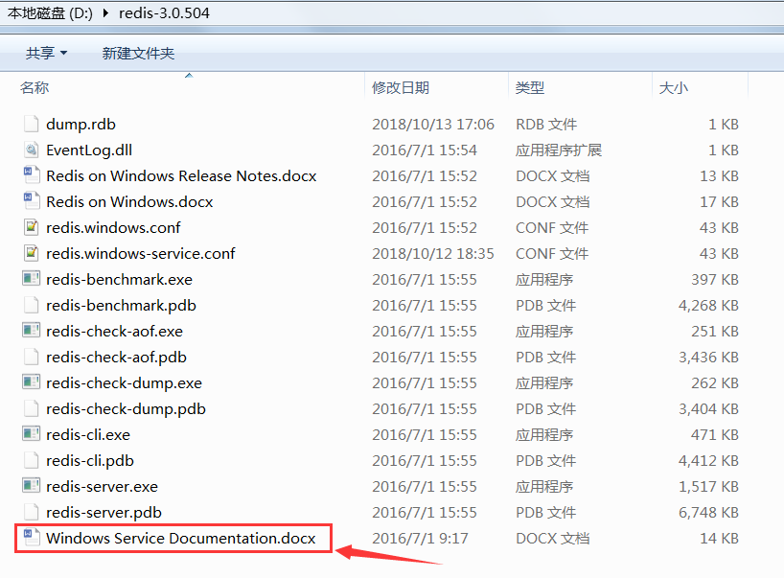The image size is (784, 578).
Task: Navigate to 本地磁盘 (D:) in the address bar
Action: click(x=50, y=13)
